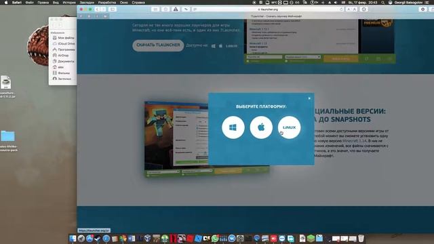Select the alex home folder in Finder
Screen dimensions: 434x244
click(x=58, y=67)
